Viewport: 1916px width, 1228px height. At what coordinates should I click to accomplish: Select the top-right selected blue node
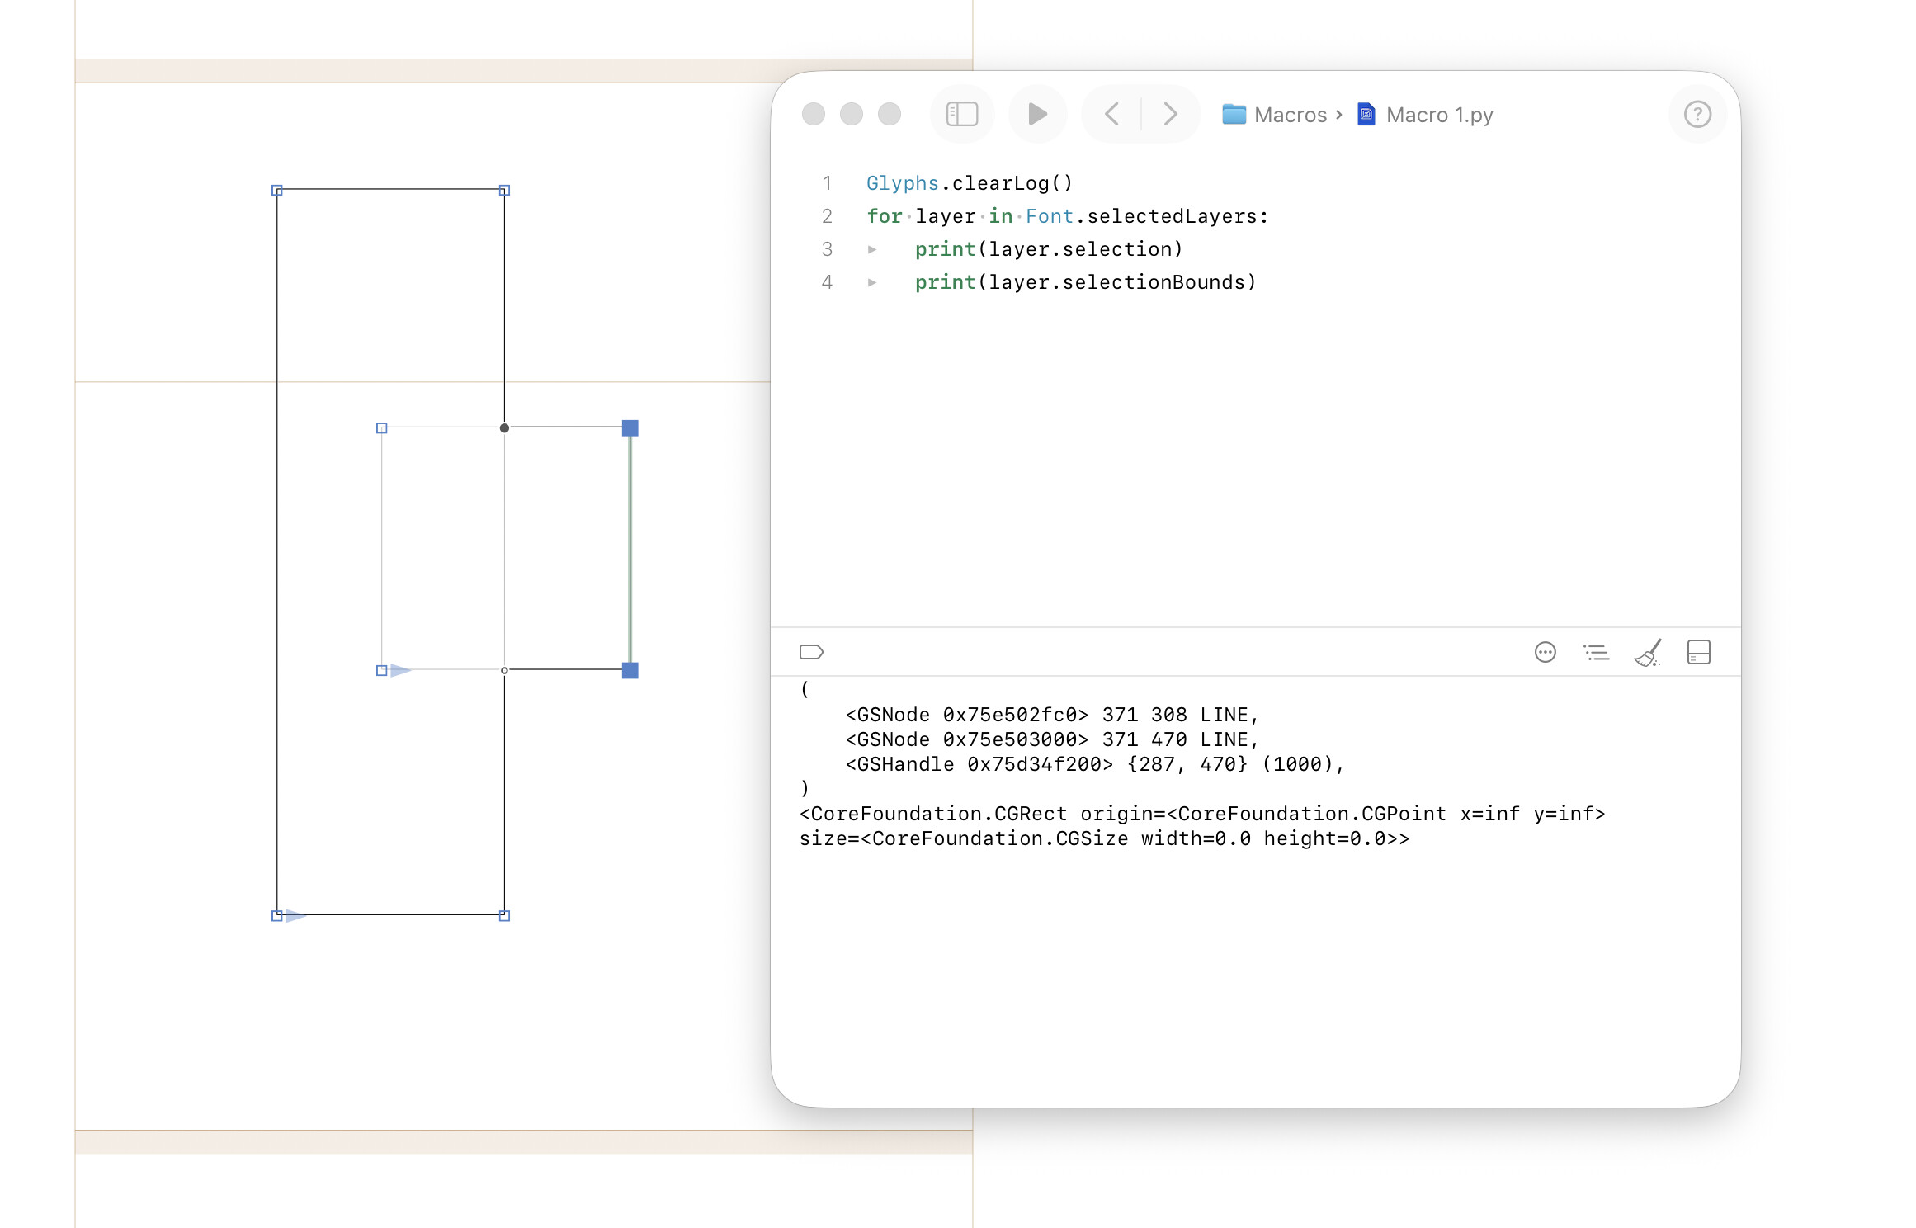tap(630, 427)
